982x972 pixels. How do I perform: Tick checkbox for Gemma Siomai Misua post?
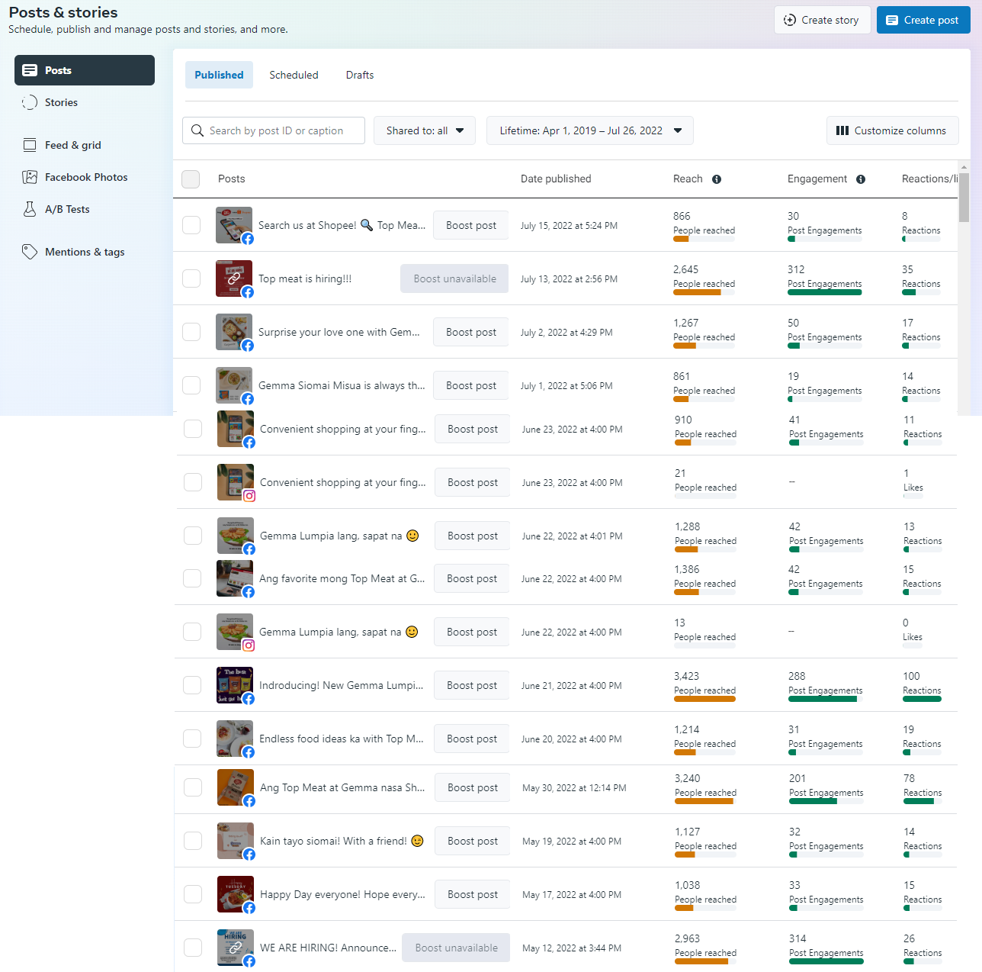[191, 385]
